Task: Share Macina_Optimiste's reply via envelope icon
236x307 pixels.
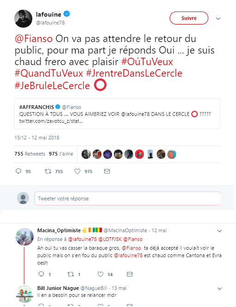Action: [x=130, y=274]
